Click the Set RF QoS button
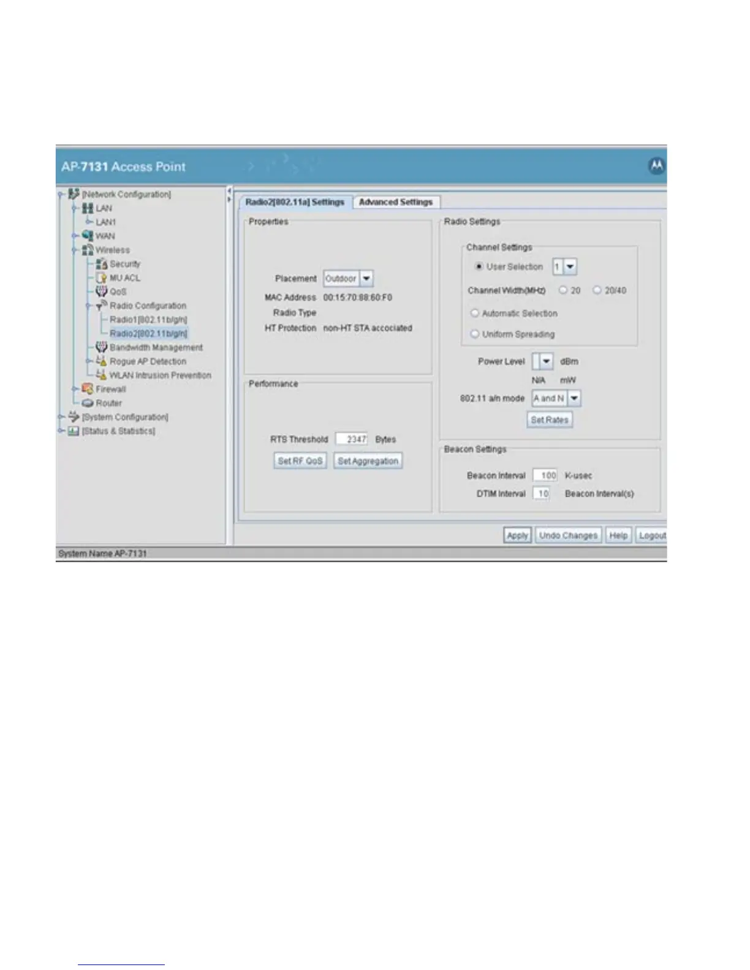 pyautogui.click(x=300, y=461)
